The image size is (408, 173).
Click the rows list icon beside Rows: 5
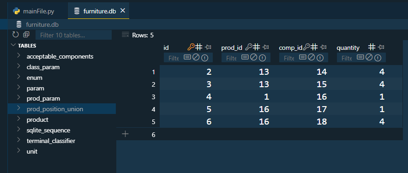pos(126,35)
